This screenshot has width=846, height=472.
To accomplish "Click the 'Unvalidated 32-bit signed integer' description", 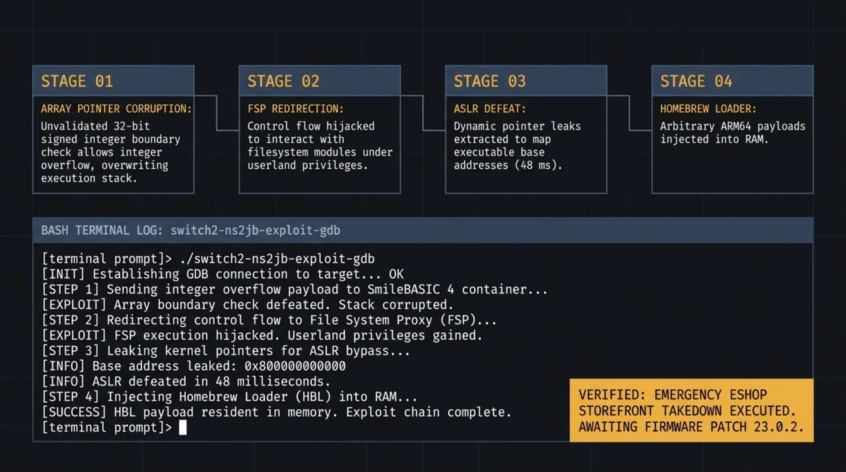I will tap(111, 152).
